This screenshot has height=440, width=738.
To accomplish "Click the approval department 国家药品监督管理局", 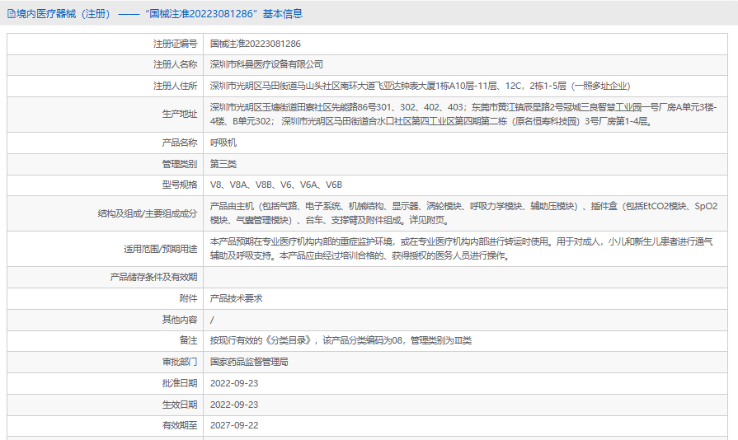I will [x=249, y=362].
